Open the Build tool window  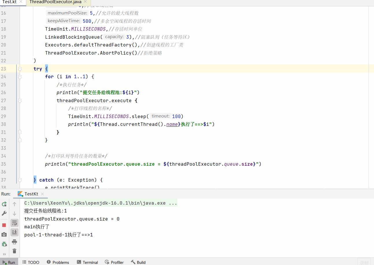[138, 262]
